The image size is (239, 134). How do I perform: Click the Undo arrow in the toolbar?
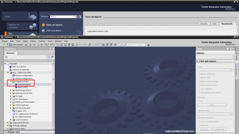pos(45,44)
